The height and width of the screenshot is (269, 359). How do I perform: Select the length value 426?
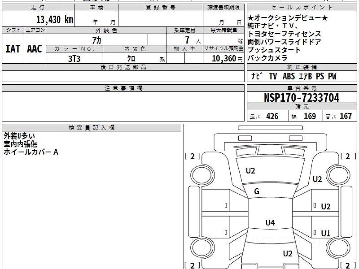coord(272,116)
